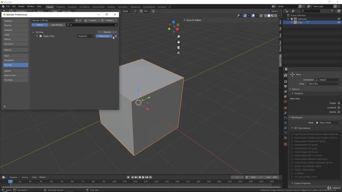Open Object Data green triangle tab

[x=285, y=133]
